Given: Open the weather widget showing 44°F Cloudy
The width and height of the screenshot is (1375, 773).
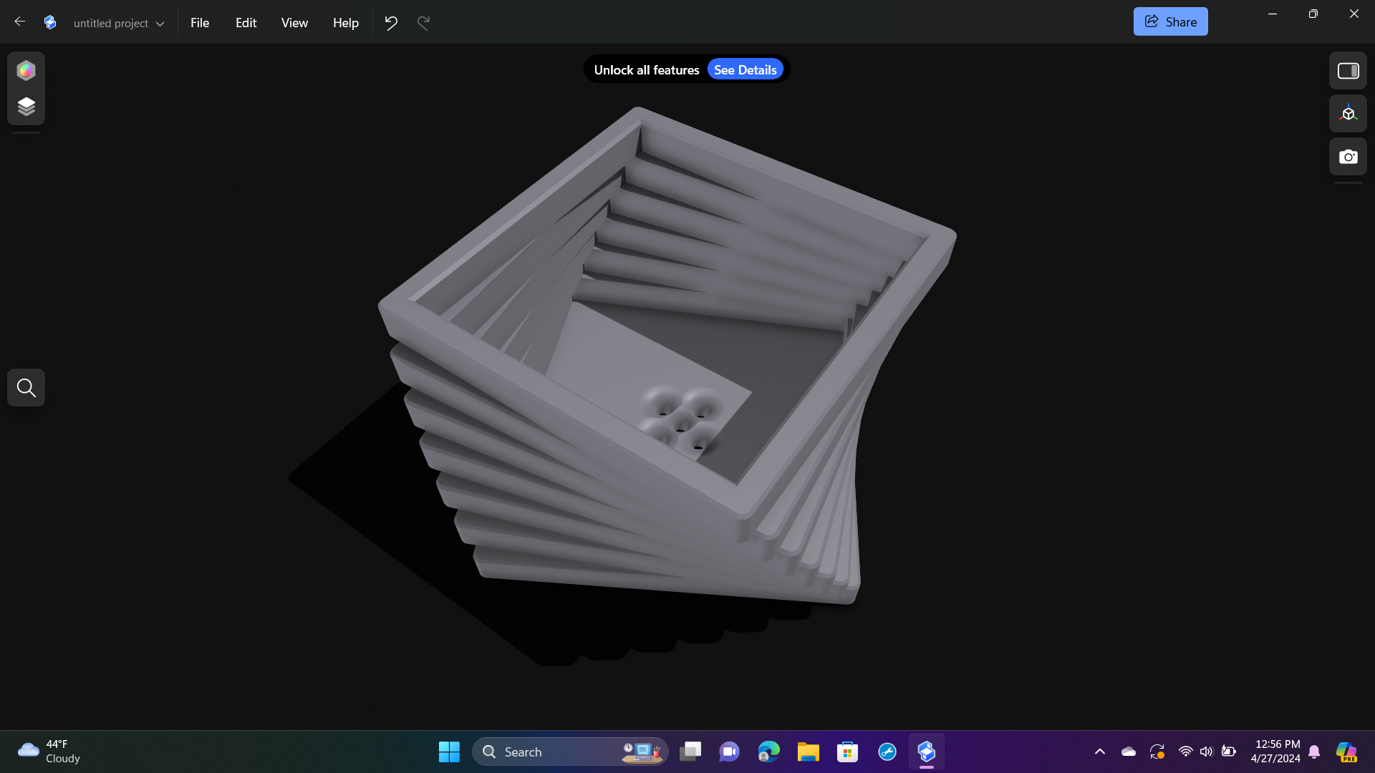Looking at the screenshot, I should click(49, 752).
